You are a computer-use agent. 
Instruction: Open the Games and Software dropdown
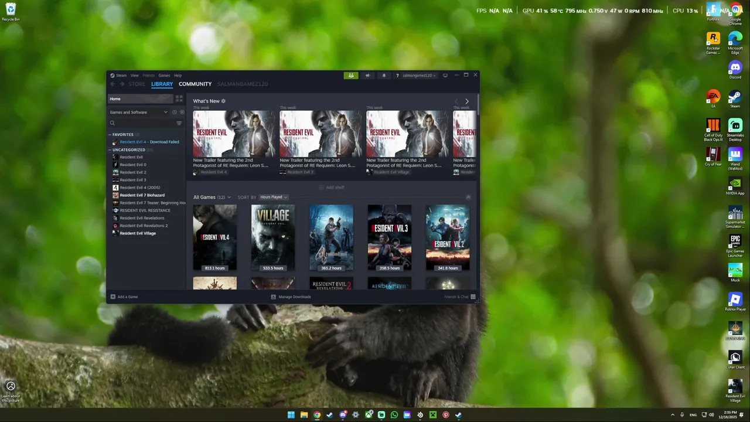coord(139,112)
